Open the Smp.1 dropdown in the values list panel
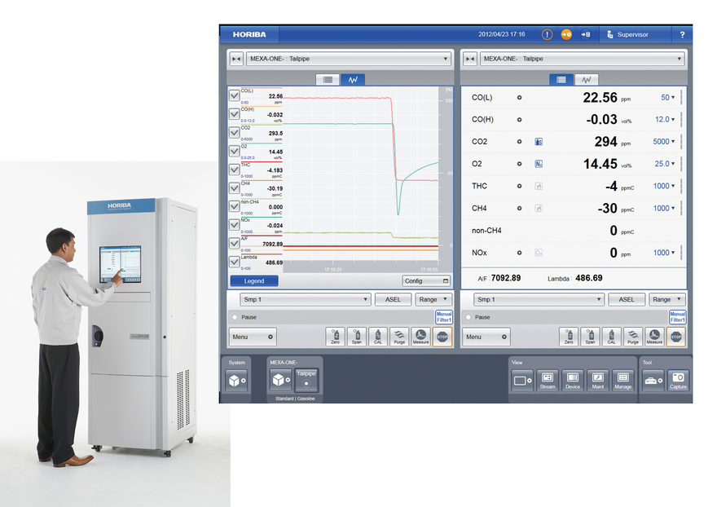The height and width of the screenshot is (507, 717). (x=539, y=300)
